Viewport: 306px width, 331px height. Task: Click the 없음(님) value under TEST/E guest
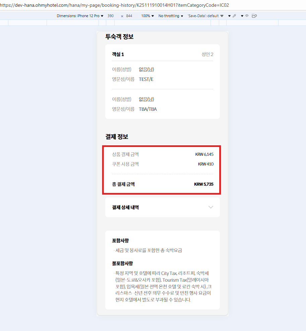click(146, 69)
